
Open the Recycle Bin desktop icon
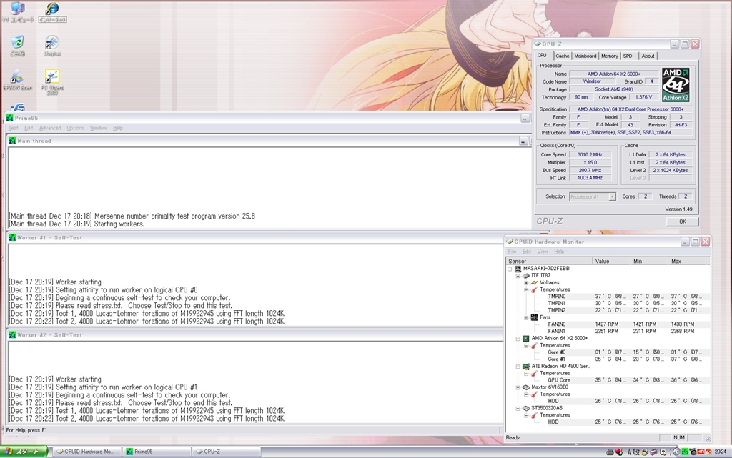tap(17, 46)
